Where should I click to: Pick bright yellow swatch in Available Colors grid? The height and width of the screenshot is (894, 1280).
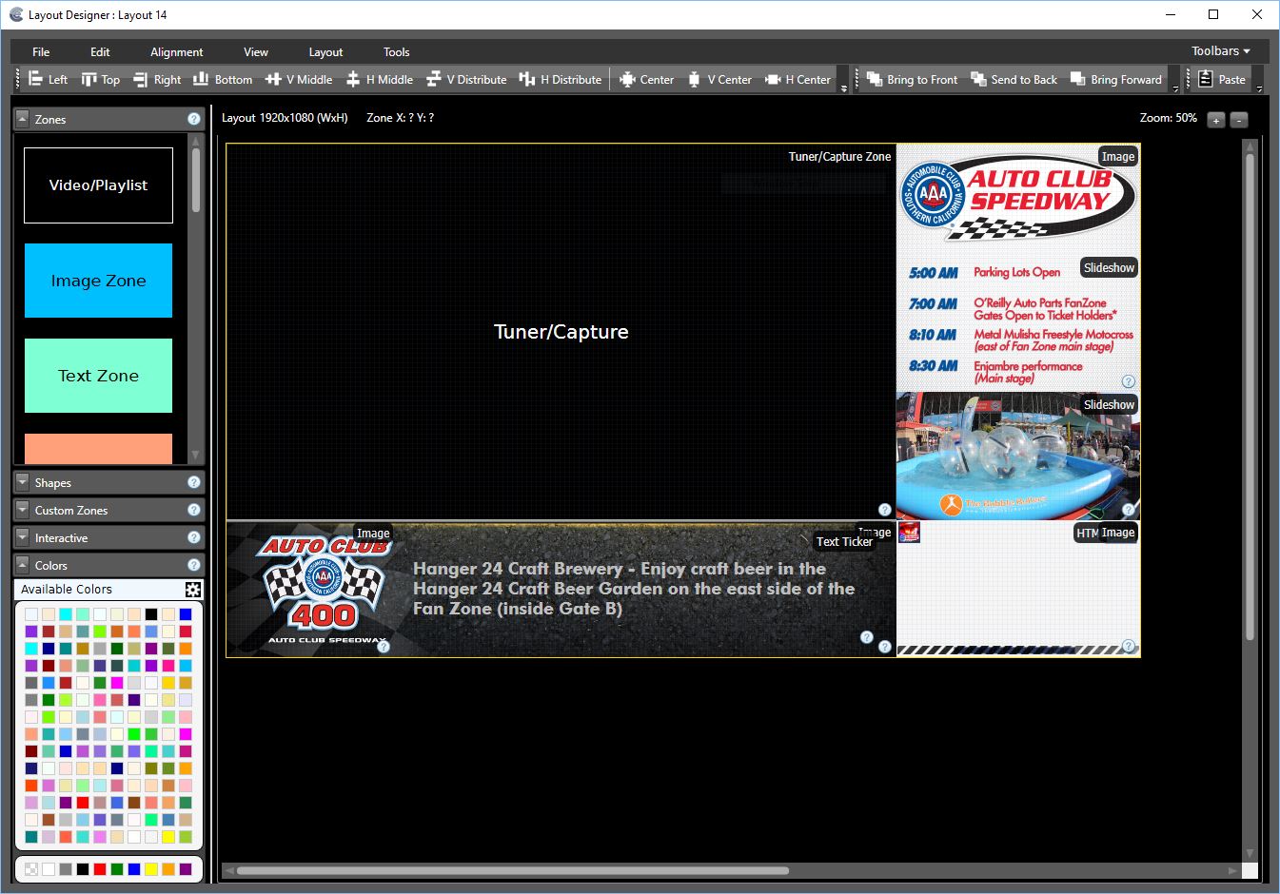[168, 837]
